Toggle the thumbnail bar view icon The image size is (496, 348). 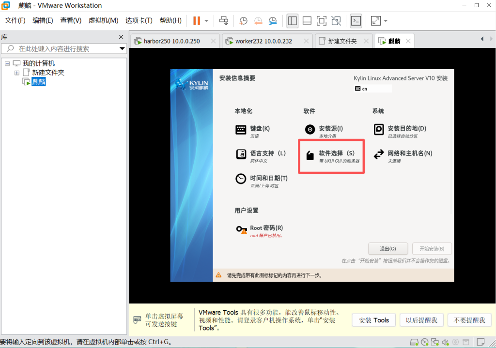tap(307, 21)
